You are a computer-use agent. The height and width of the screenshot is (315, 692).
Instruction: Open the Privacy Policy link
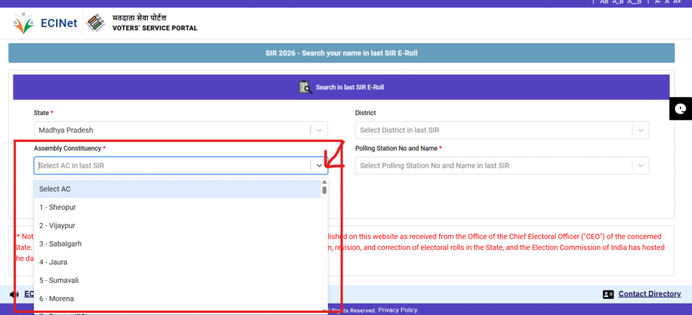click(397, 310)
